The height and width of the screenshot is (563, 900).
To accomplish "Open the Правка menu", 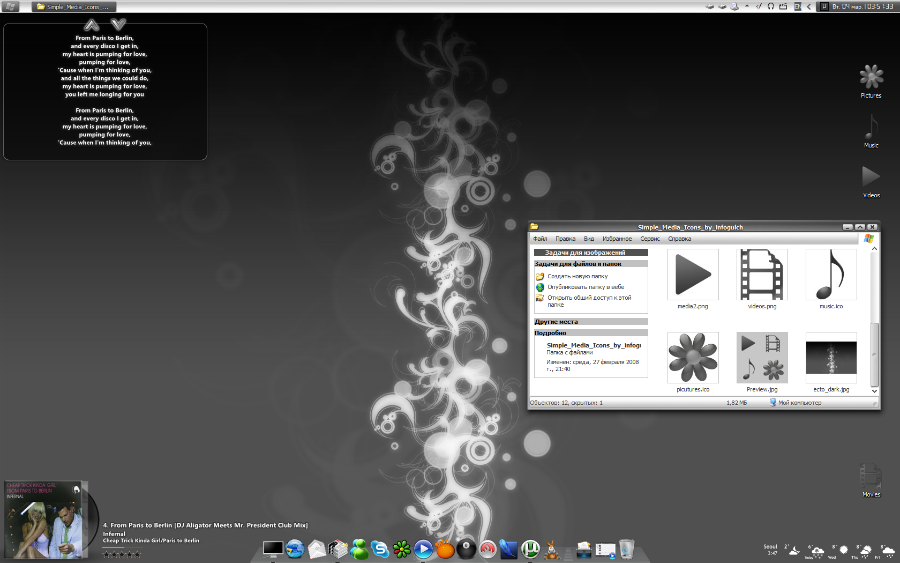I will pyautogui.click(x=565, y=239).
